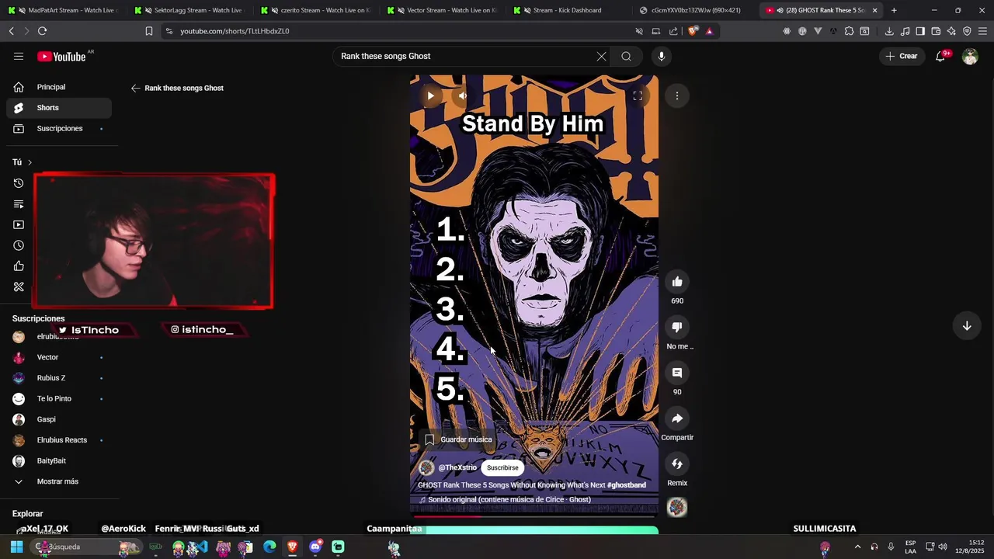Screen dimensions: 994x559
Task: Open the YouTube hamburger guide menu
Action: 19,56
